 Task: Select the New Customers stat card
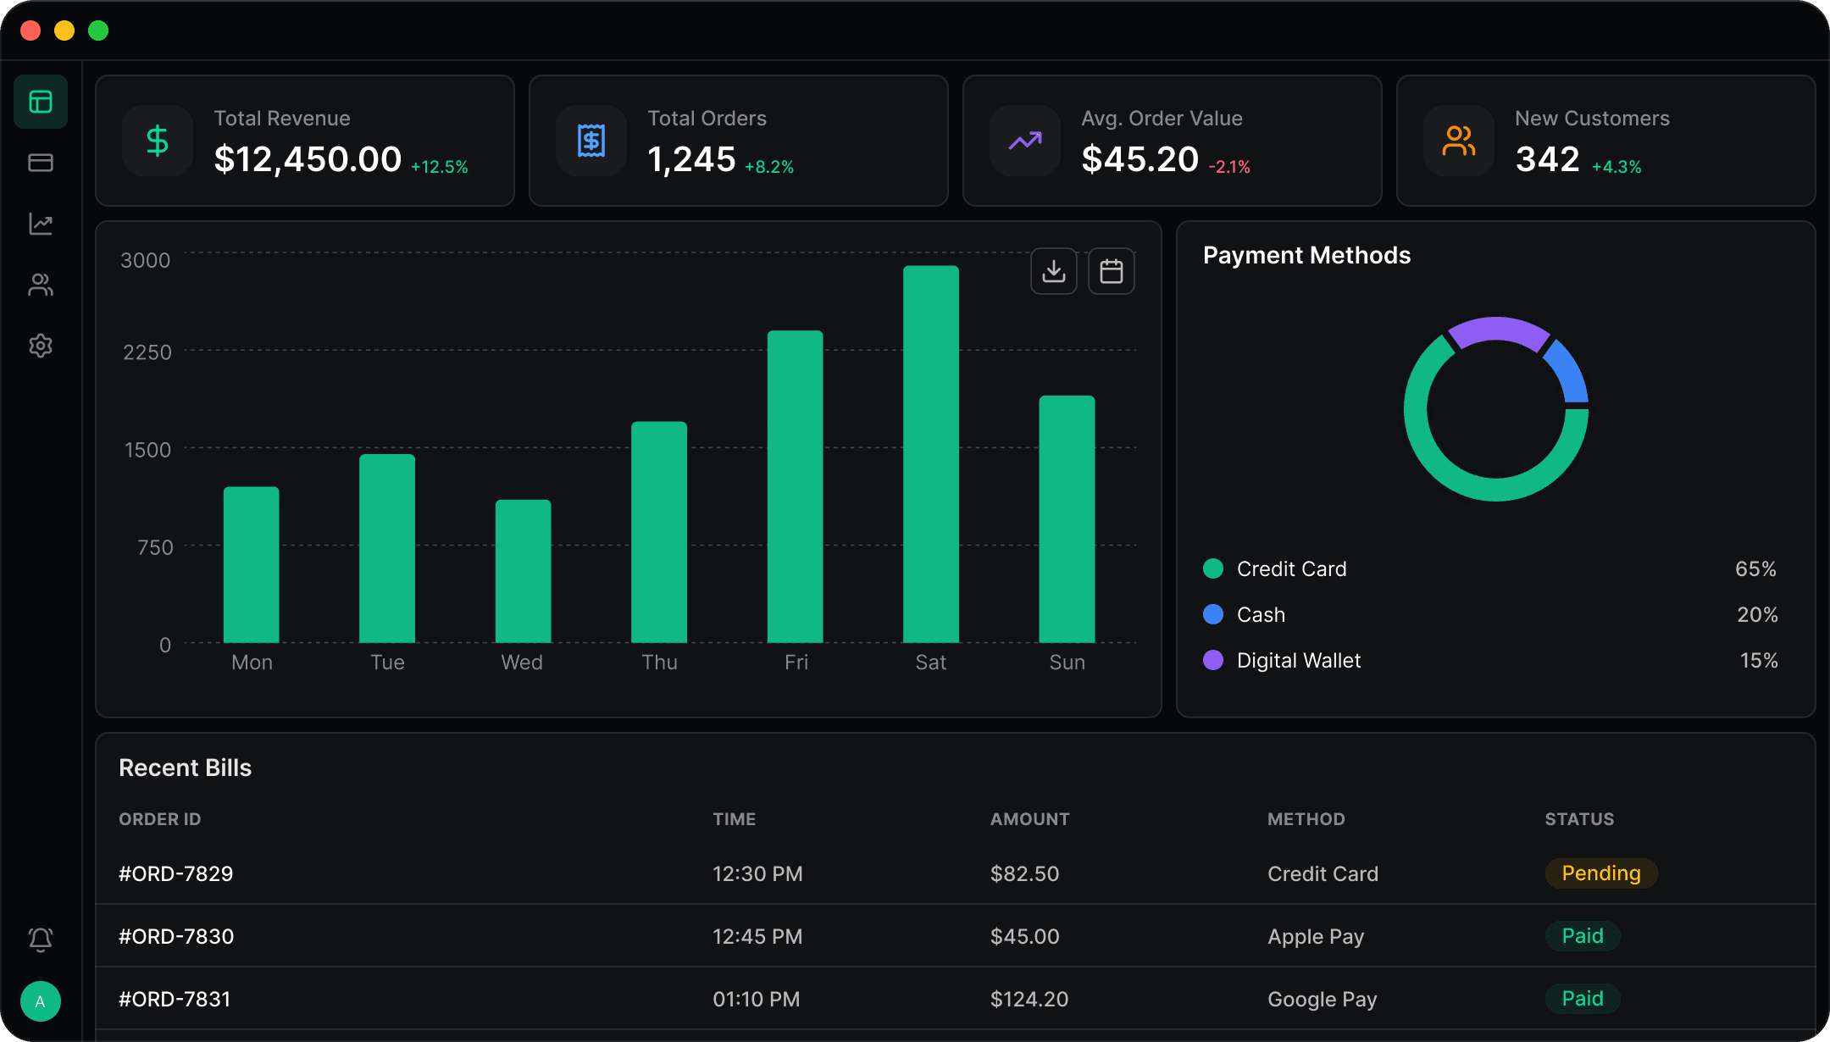tap(1605, 141)
